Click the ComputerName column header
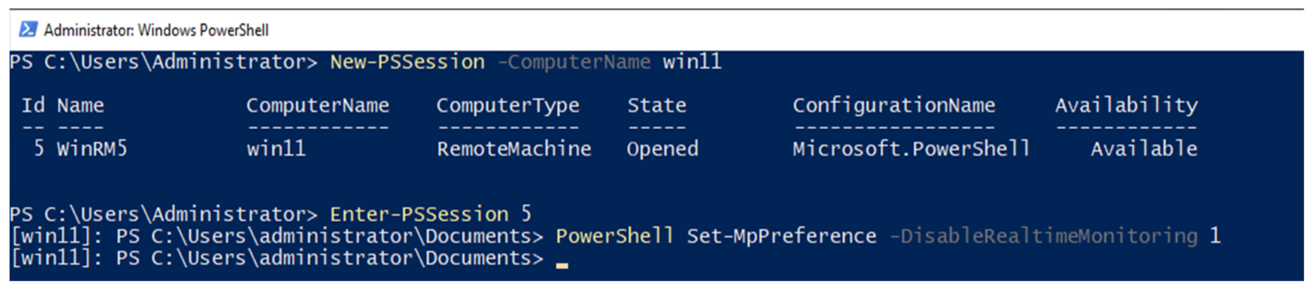The width and height of the screenshot is (1310, 288). click(317, 106)
